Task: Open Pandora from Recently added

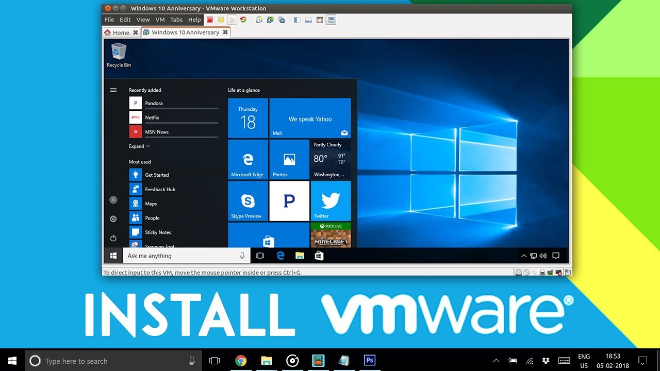Action: 174,103
